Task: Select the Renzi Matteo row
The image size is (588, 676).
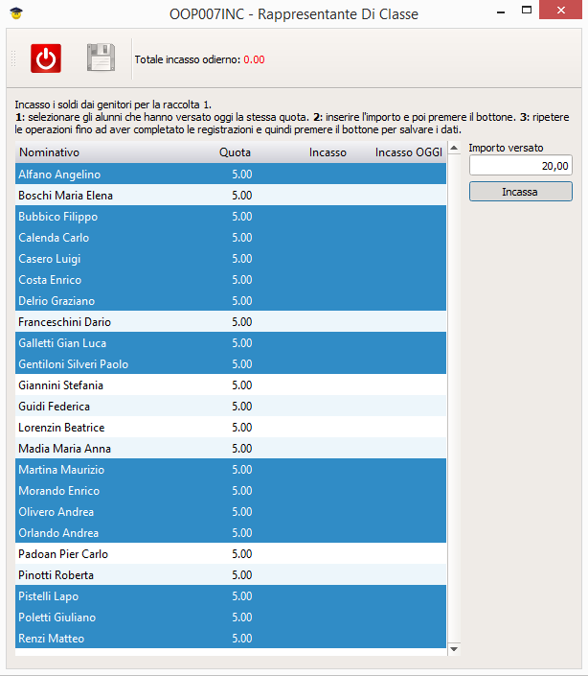Action: coord(231,639)
